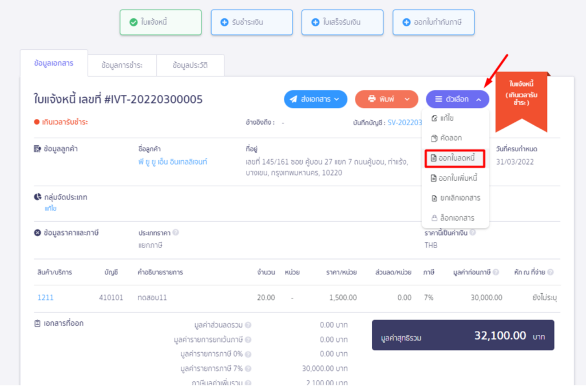Click the เกินเวลารับชำระ overdue status label
This screenshot has height=387, width=586.
(x=61, y=122)
